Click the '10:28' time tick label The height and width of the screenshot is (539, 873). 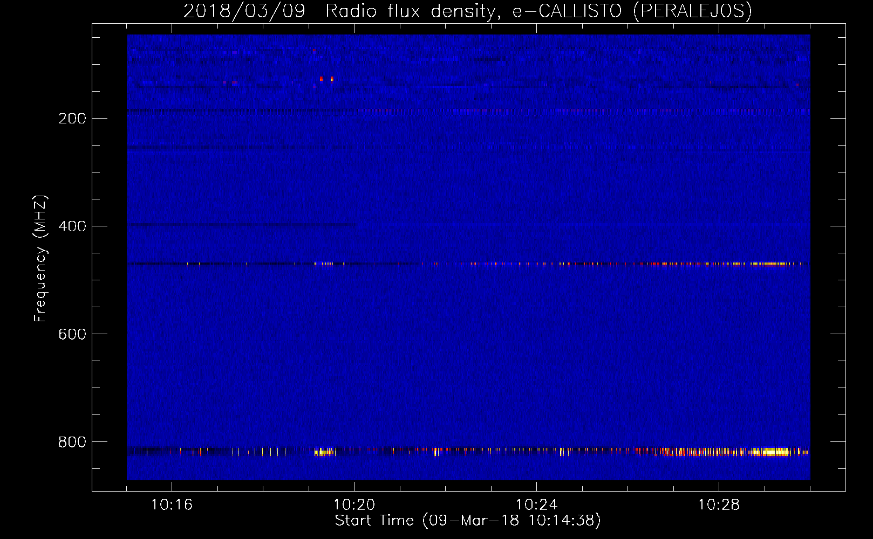(x=719, y=505)
